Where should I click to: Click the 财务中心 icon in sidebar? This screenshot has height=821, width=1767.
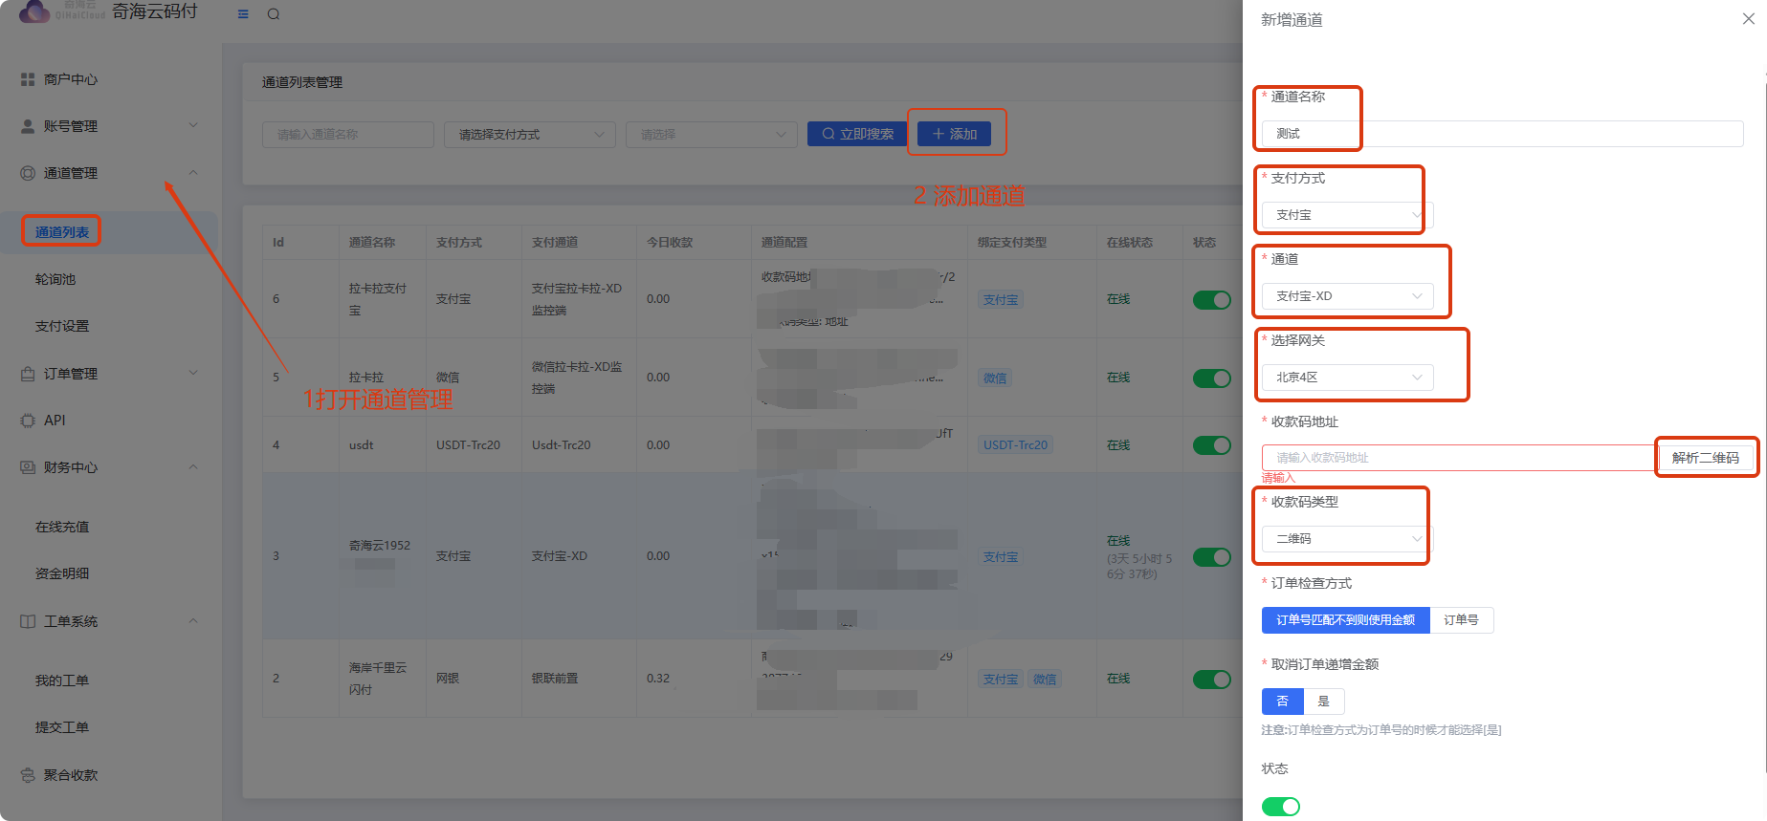[x=28, y=467]
